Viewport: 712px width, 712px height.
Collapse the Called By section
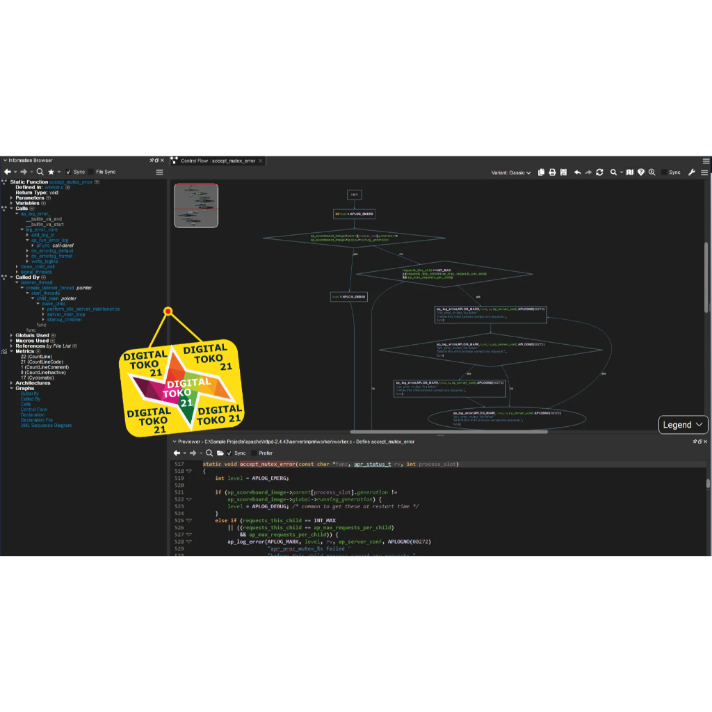(x=11, y=277)
